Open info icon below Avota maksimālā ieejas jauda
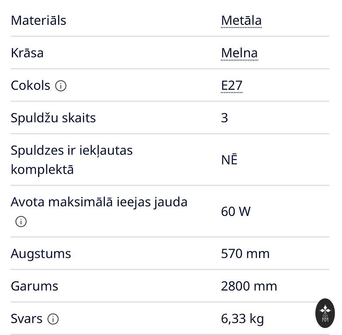The height and width of the screenshot is (335, 342). pos(21,222)
